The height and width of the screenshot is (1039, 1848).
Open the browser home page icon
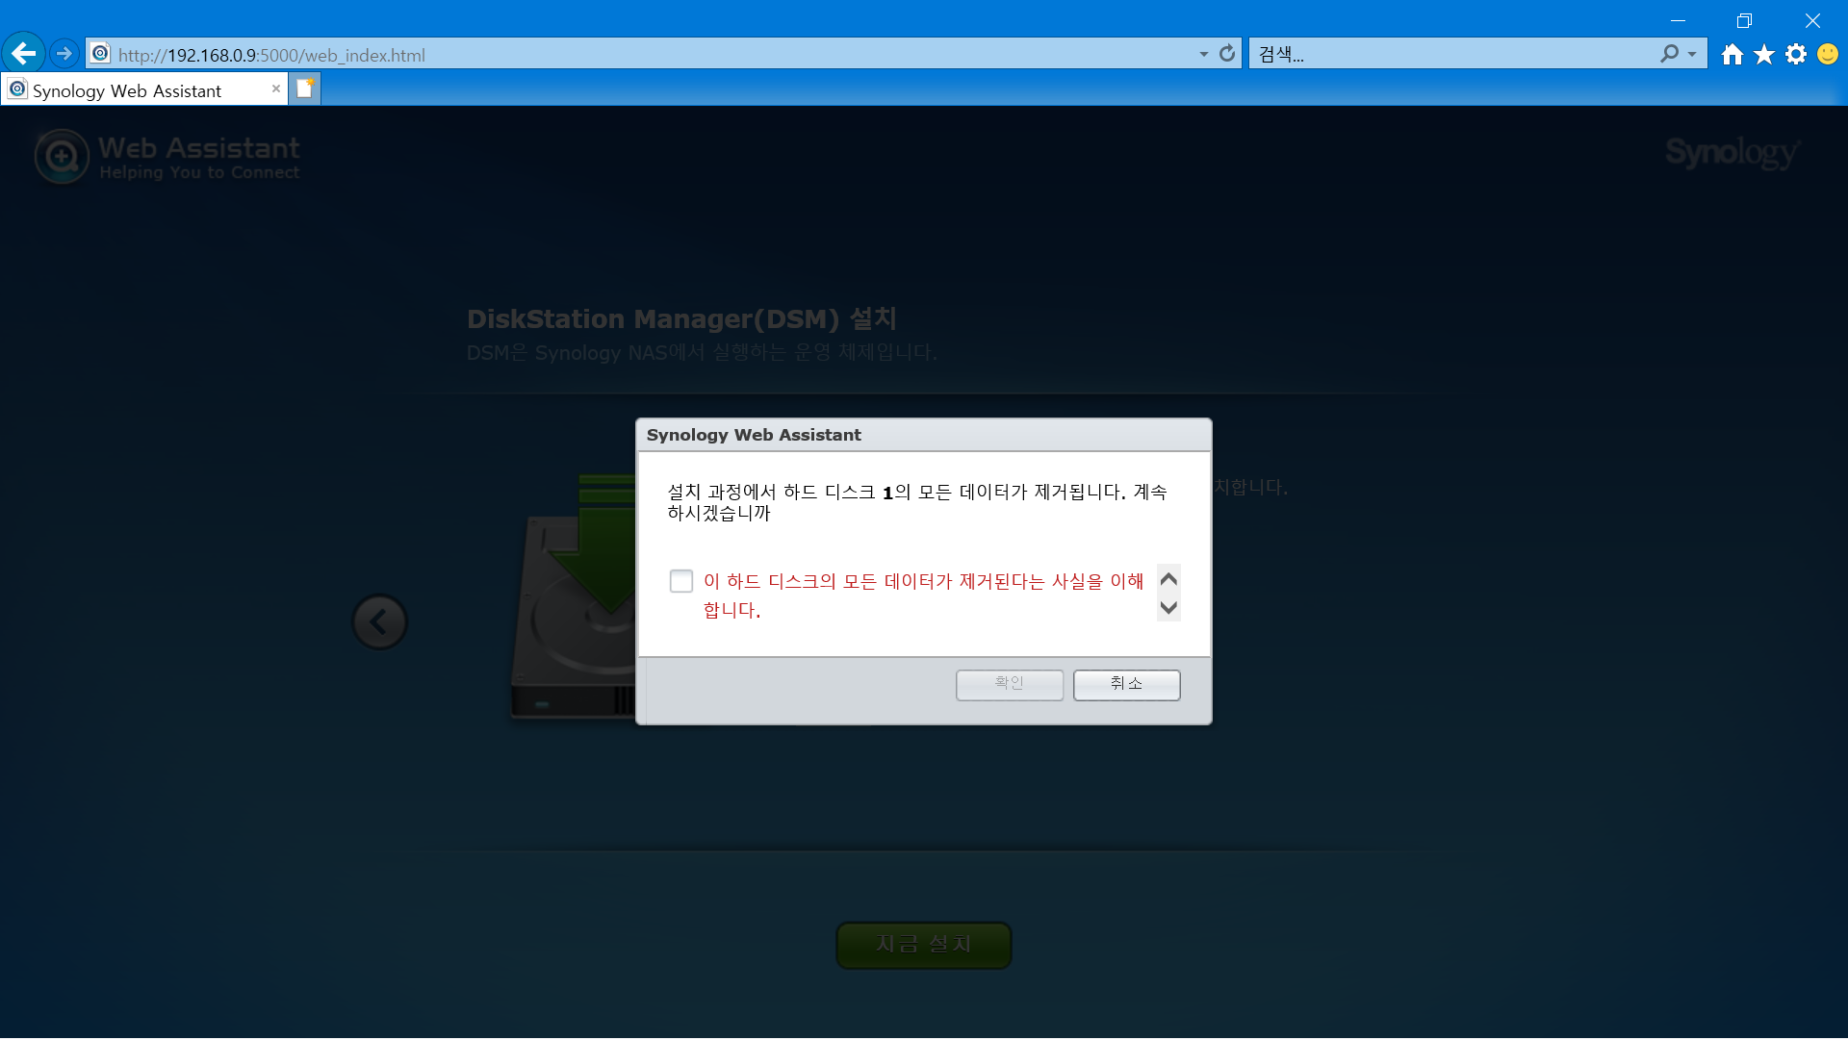point(1732,55)
